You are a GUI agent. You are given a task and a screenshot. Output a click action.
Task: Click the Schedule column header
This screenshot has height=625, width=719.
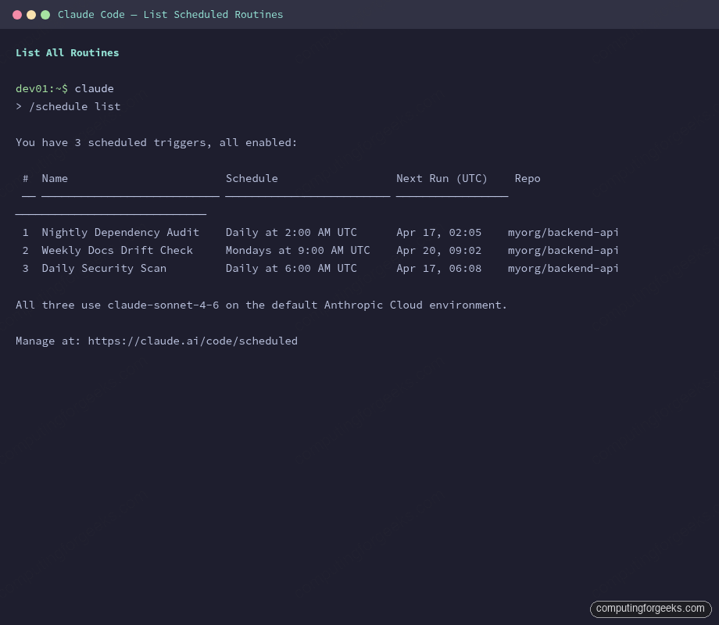click(x=252, y=178)
